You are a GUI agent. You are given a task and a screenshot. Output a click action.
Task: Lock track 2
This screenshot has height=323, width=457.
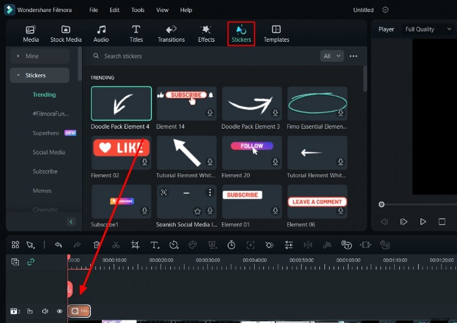coord(30,312)
